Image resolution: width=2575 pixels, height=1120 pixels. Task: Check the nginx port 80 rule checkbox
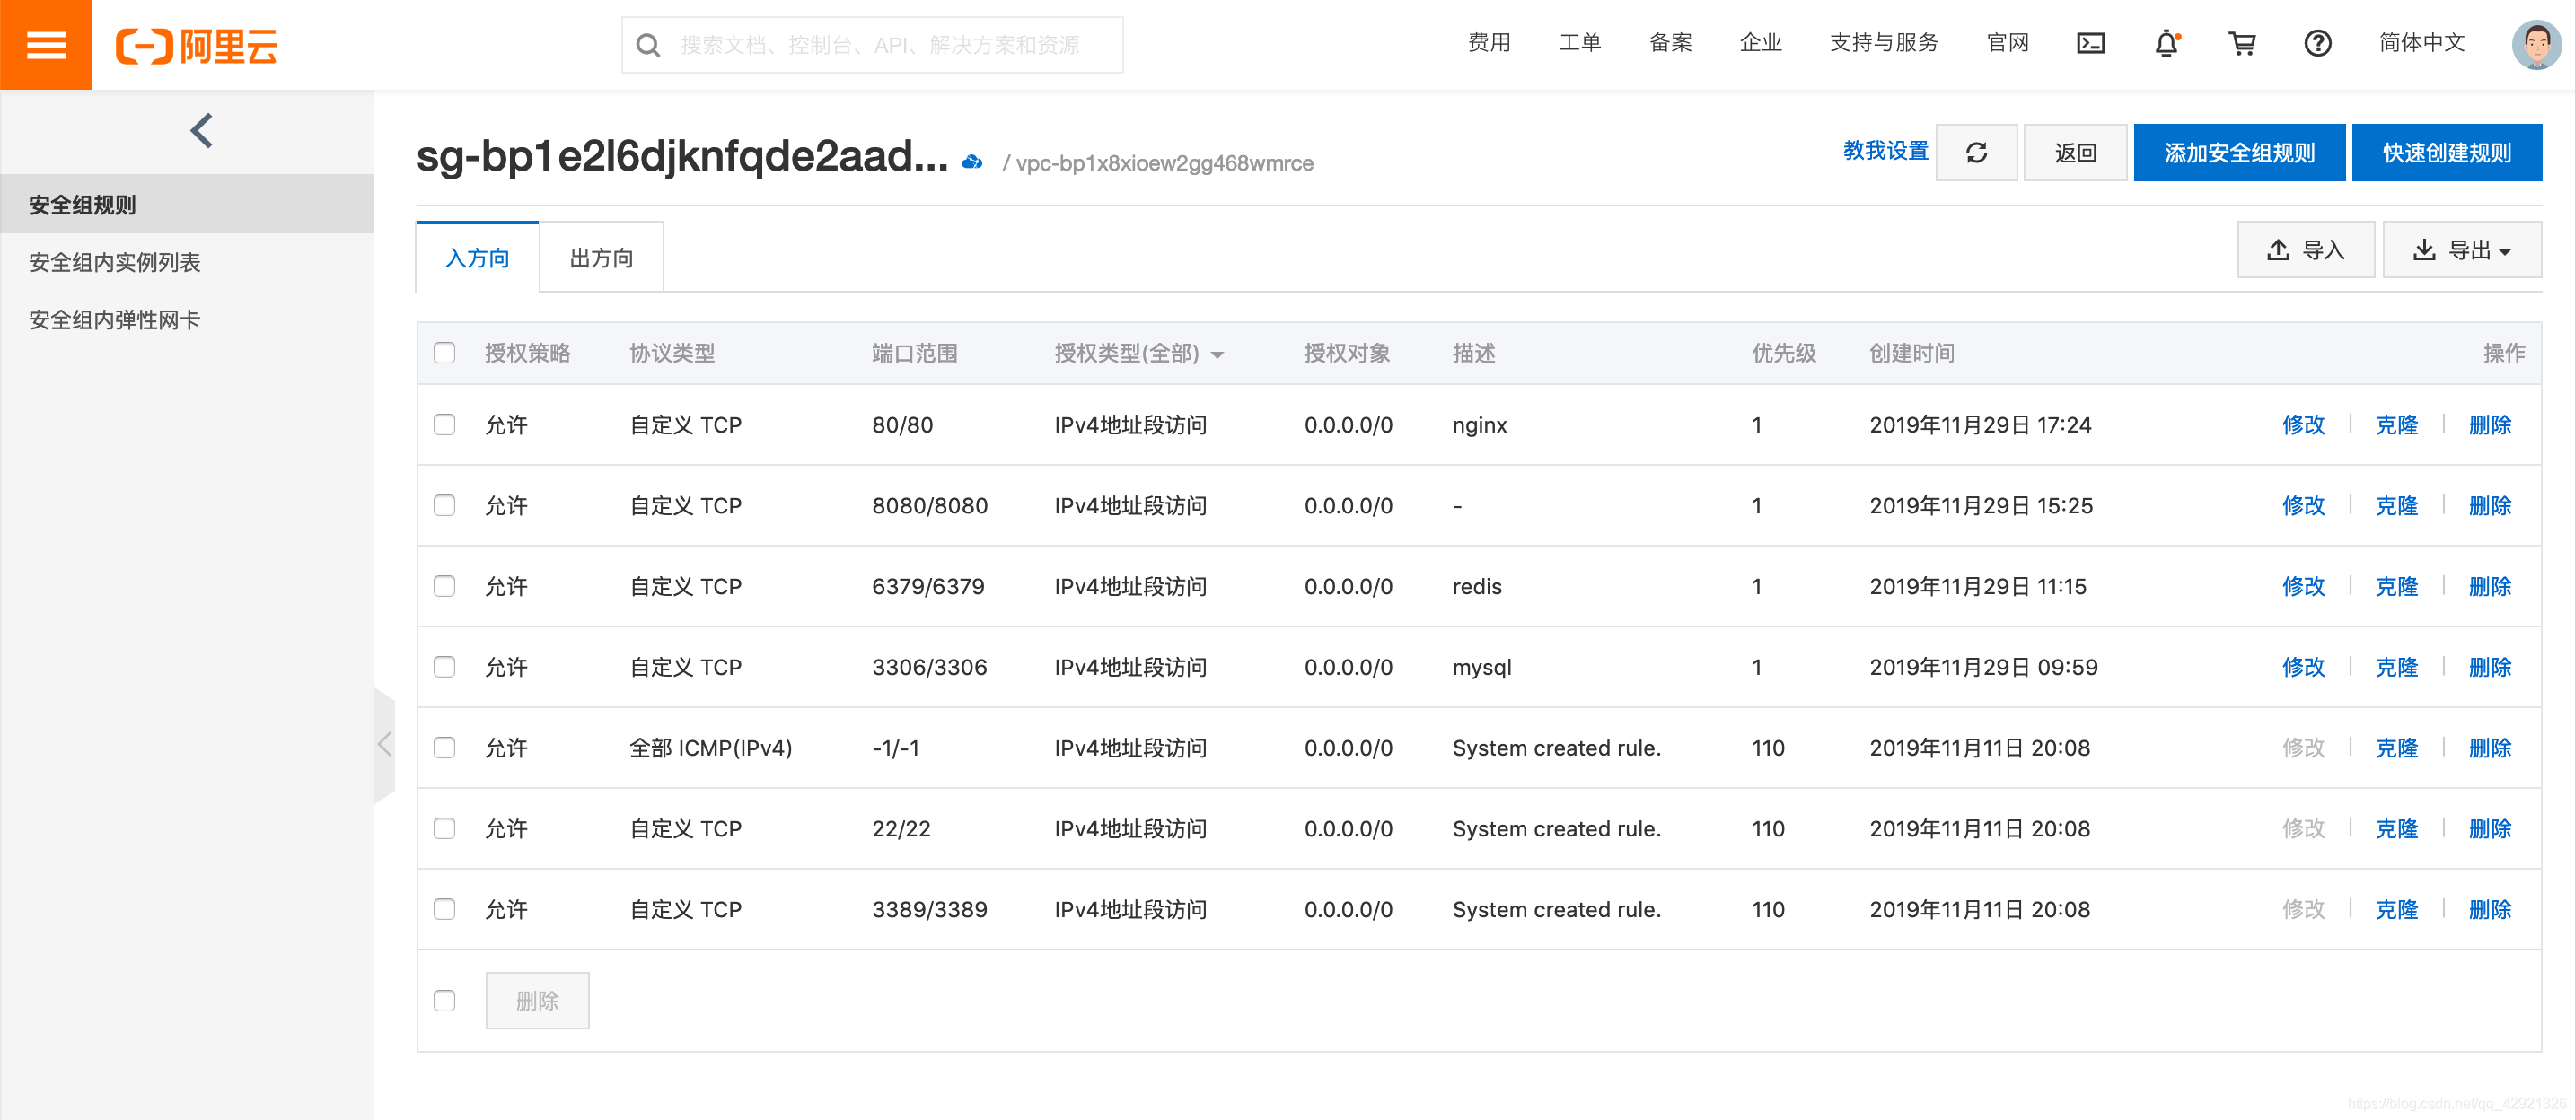tap(444, 424)
